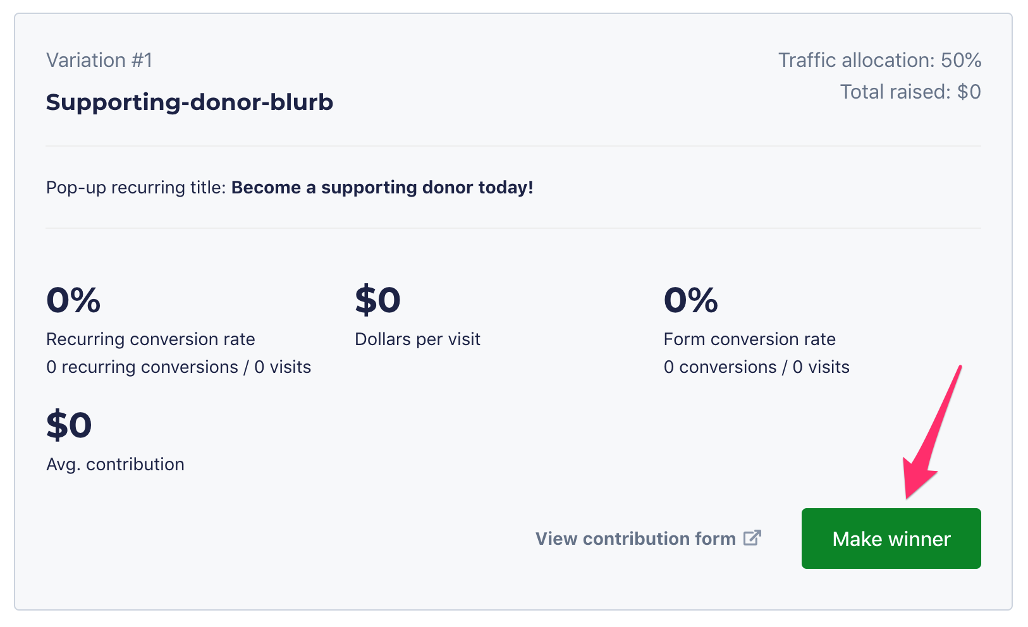Click the Form conversion rate label
The height and width of the screenshot is (627, 1028).
coord(749,339)
